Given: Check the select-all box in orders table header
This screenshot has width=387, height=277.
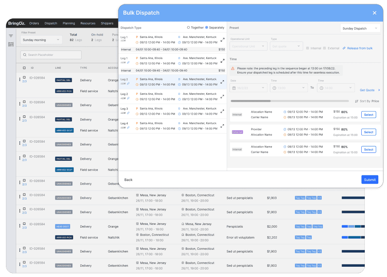Looking at the screenshot, I should (24, 68).
